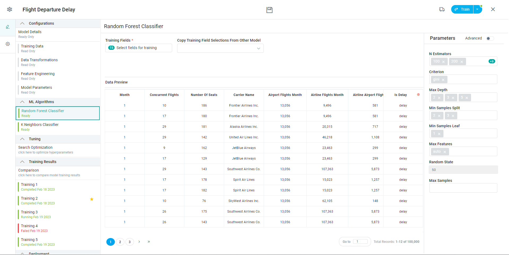Go to page 2 of data preview
Image resolution: width=509 pixels, height=255 pixels.
point(120,242)
